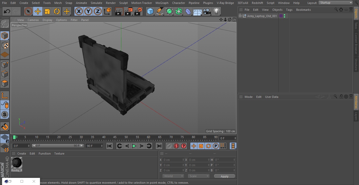Click the purple layer color swatch
359x185 pixels.
[281, 16]
